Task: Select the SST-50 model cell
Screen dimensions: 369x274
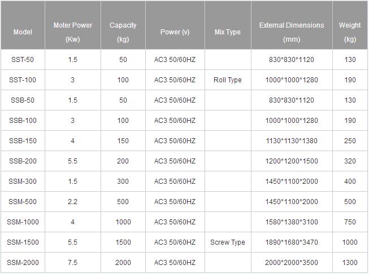Action: tap(23, 60)
